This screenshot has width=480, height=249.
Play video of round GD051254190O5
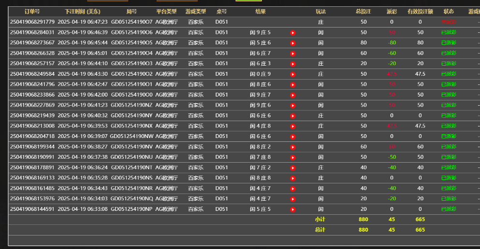tap(292, 43)
